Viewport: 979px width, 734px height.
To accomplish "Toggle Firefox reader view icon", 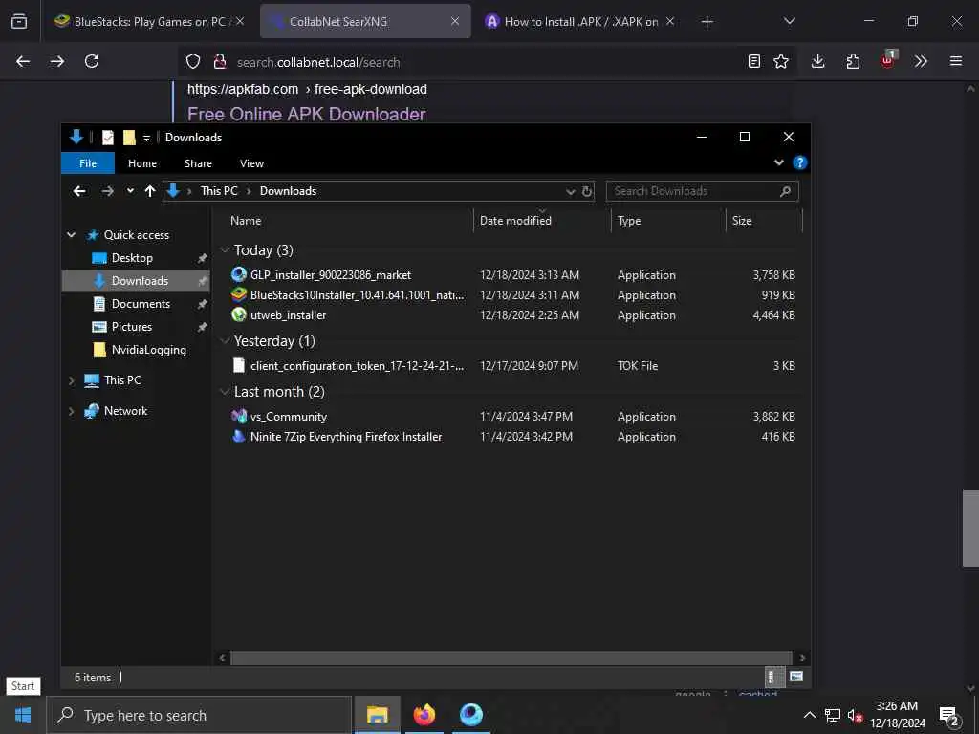I will [x=754, y=61].
